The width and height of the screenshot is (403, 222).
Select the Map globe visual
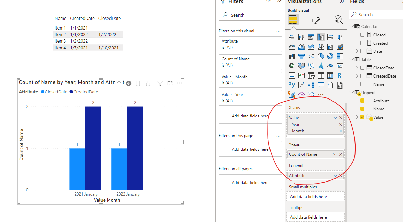click(292, 66)
